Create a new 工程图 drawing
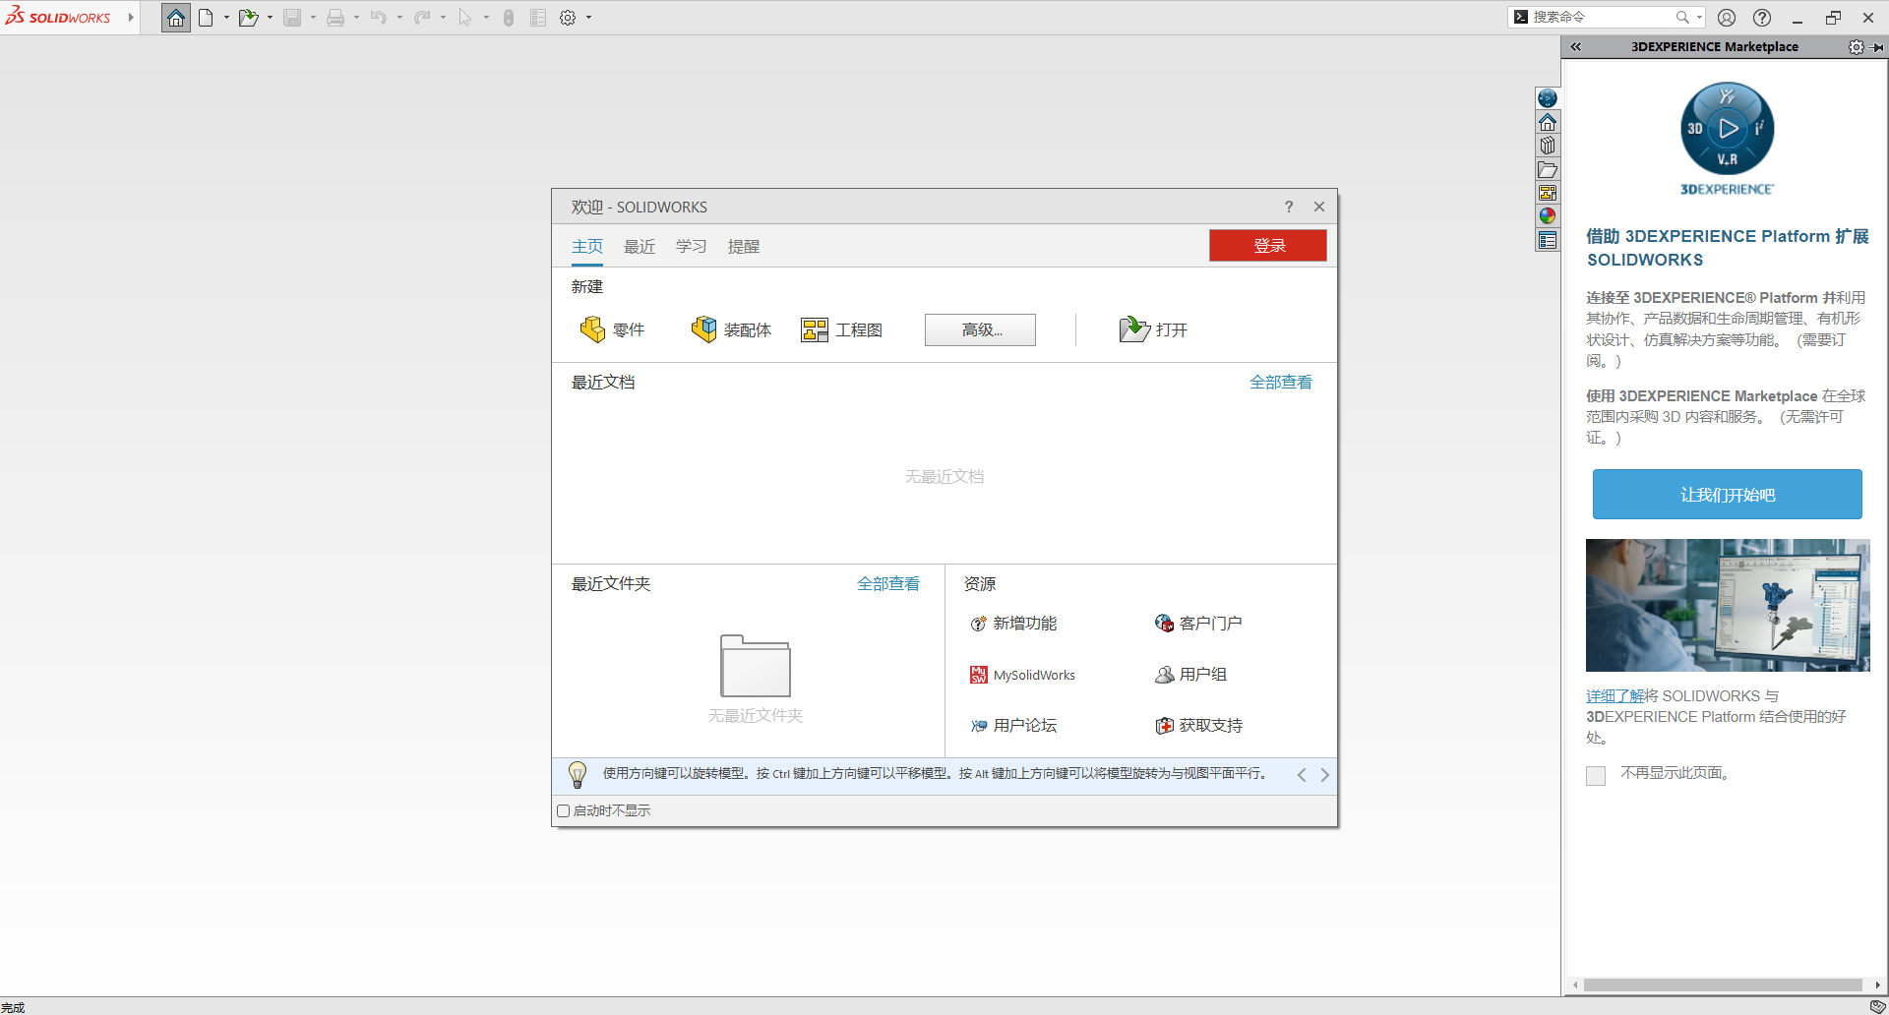1889x1015 pixels. tap(841, 329)
